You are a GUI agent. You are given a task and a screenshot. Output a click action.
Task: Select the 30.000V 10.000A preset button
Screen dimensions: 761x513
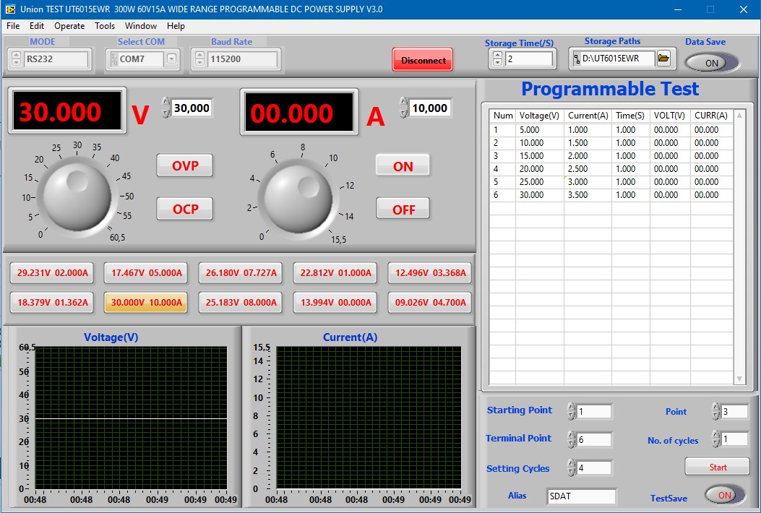click(x=146, y=303)
